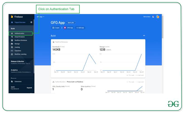Image resolution: width=184 pixels, height=113 pixels.
Task: Click the Upgrade plan button
Action: coord(29,88)
